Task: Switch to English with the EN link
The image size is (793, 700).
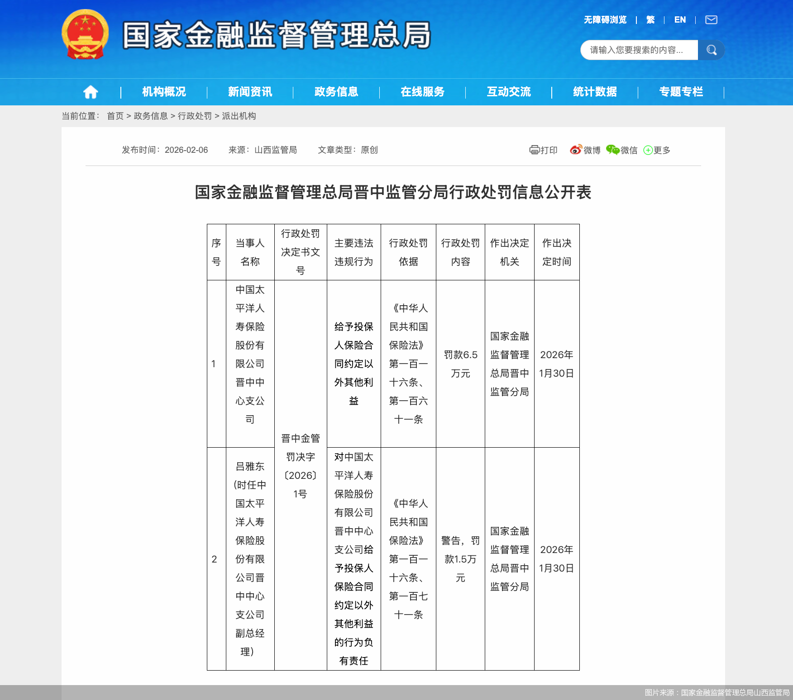Action: tap(679, 19)
